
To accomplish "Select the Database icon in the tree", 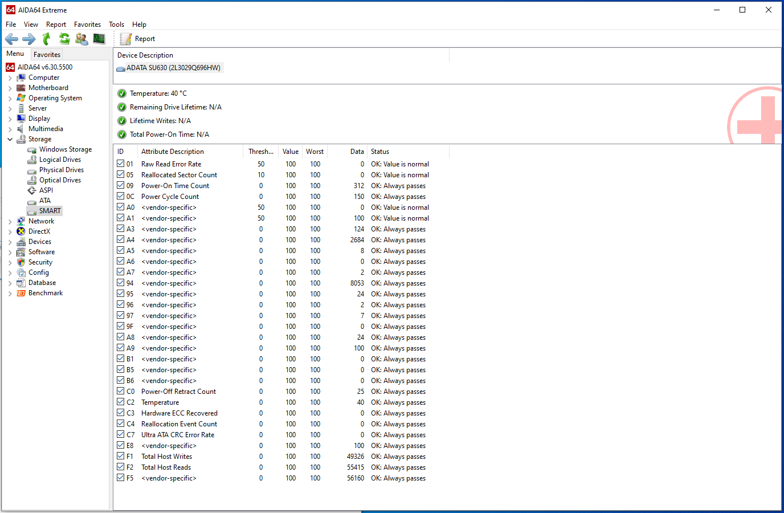I will pos(21,283).
